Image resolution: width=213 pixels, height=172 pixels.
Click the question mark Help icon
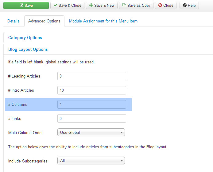tap(184, 6)
